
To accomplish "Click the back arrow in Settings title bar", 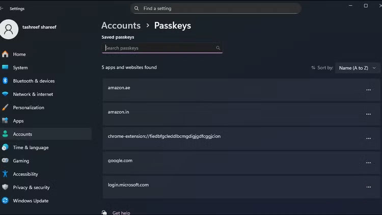I will pos(3,9).
